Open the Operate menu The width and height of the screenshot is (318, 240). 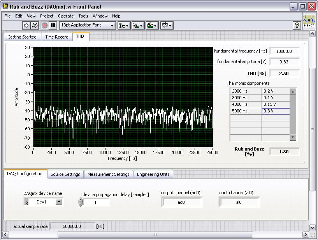pyautogui.click(x=66, y=16)
